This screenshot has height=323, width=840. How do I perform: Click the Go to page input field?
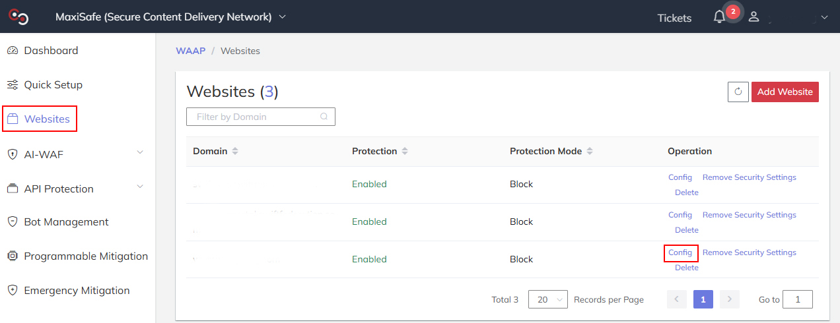tap(797, 299)
